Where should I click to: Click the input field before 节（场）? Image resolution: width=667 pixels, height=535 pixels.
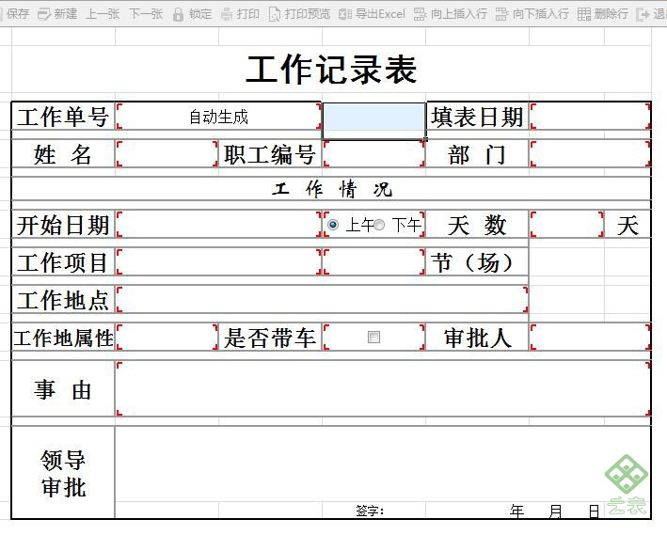click(373, 261)
